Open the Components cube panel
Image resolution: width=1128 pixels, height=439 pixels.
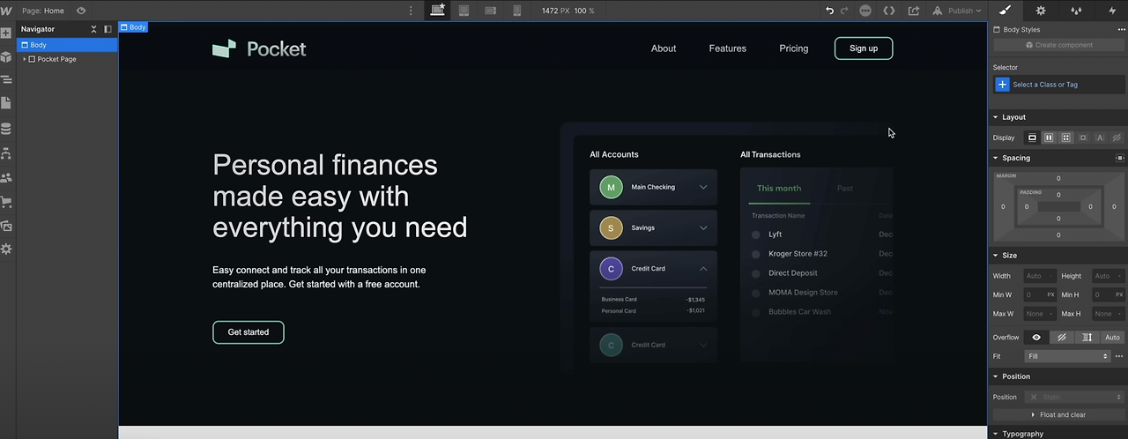coord(6,56)
